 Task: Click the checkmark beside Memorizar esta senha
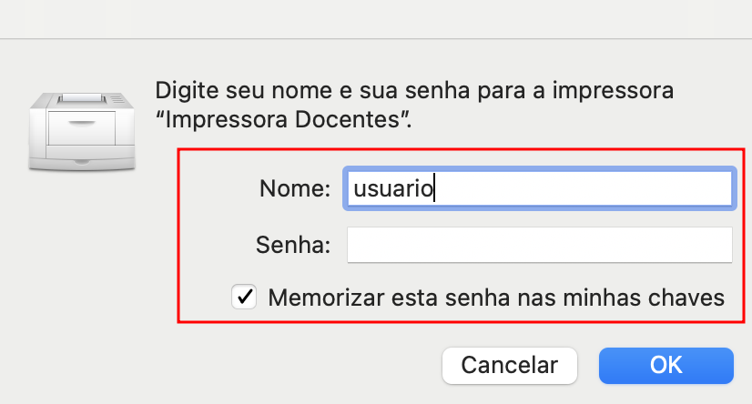click(x=245, y=297)
